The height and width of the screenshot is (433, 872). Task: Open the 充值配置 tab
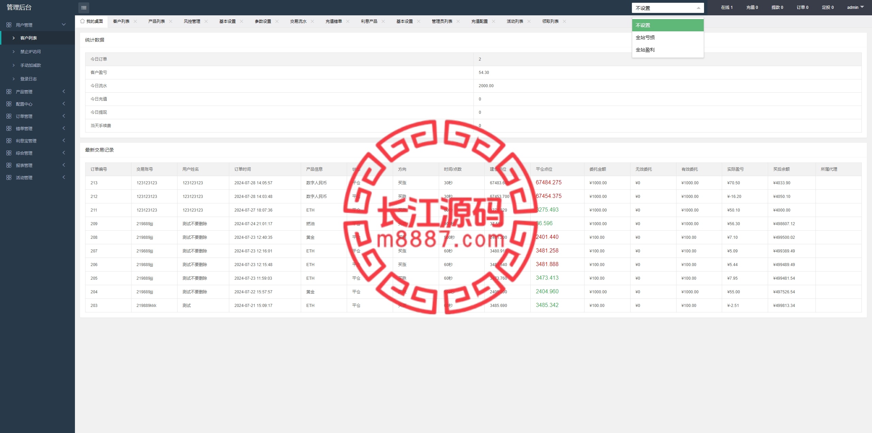coord(480,21)
